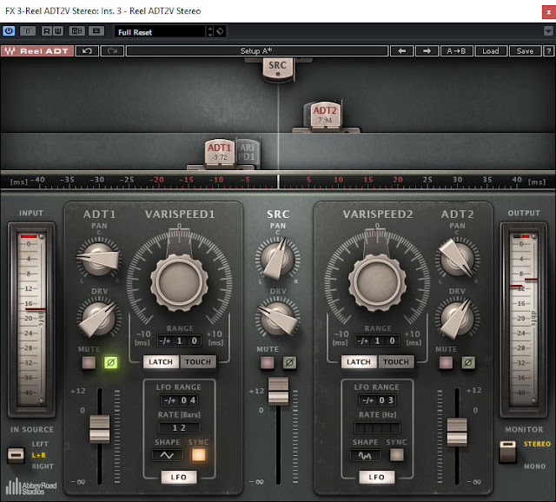Click the Undo arrow button
The height and width of the screenshot is (502, 556).
pyautogui.click(x=87, y=51)
